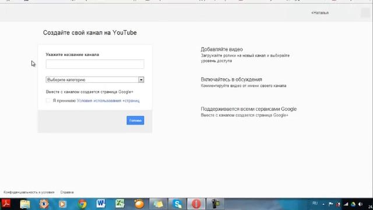Launch the eye-icon image viewer in the taskbar
The width and height of the screenshot is (373, 210).
click(x=44, y=204)
